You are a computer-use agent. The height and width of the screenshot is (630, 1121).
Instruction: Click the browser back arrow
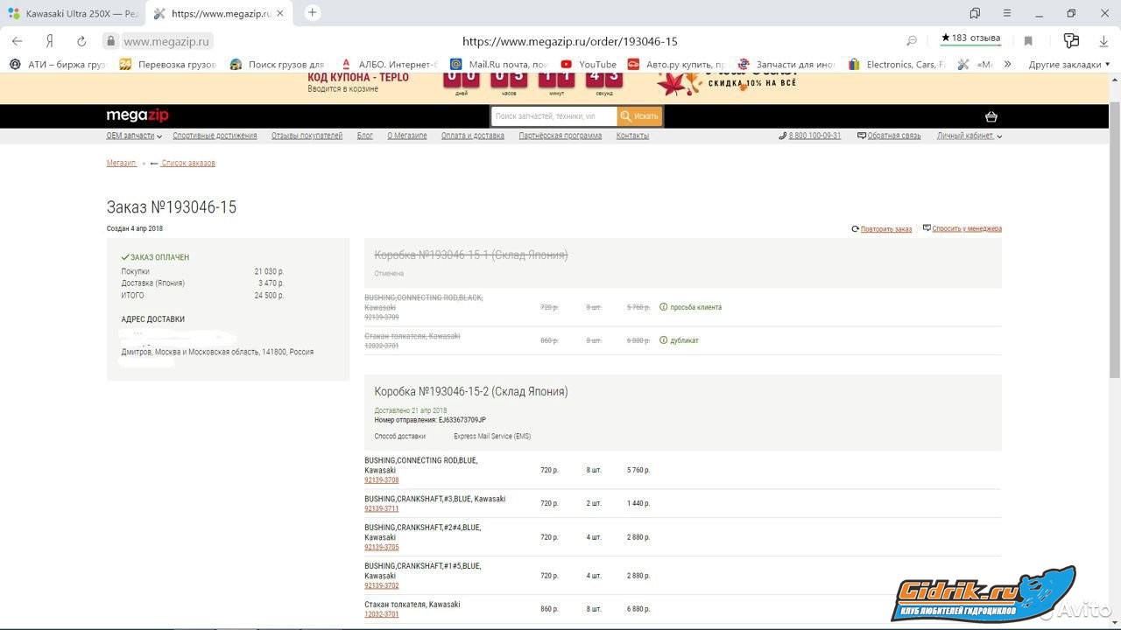pyautogui.click(x=17, y=41)
